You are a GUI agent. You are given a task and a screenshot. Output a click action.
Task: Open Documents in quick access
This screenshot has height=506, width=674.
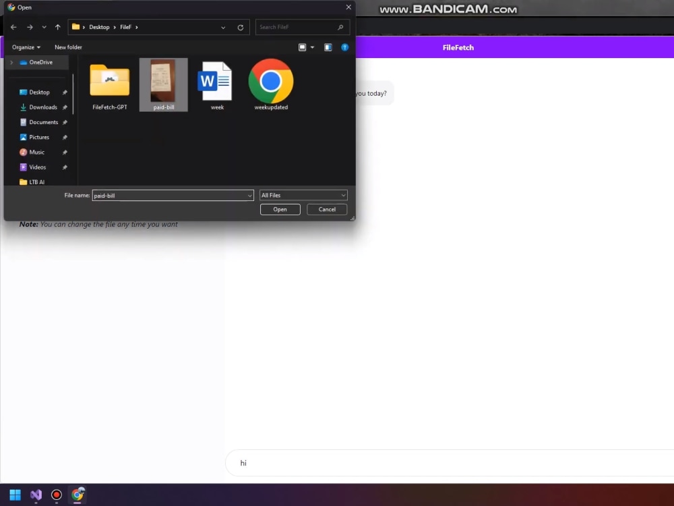(43, 122)
